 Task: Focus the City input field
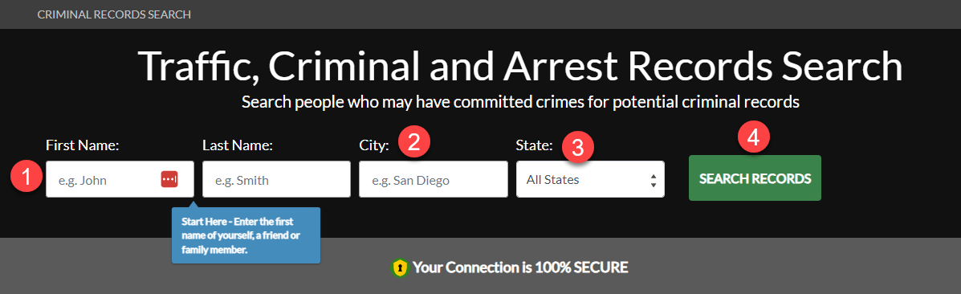coord(434,179)
